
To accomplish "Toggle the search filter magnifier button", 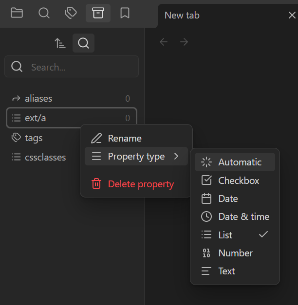I will 83,43.
